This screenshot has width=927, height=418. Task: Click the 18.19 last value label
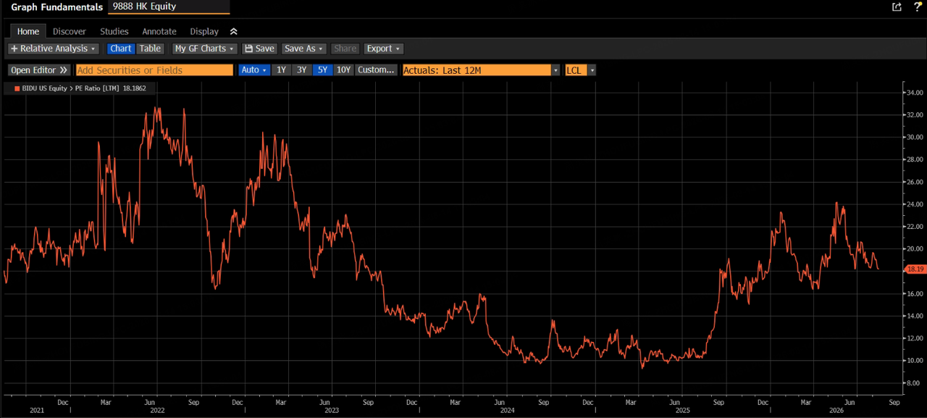[914, 269]
